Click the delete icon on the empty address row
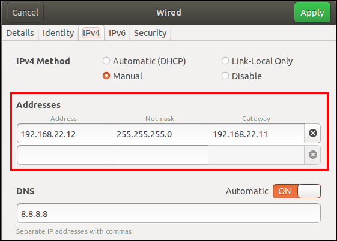Image resolution: width=337 pixels, height=241 pixels. [313, 155]
